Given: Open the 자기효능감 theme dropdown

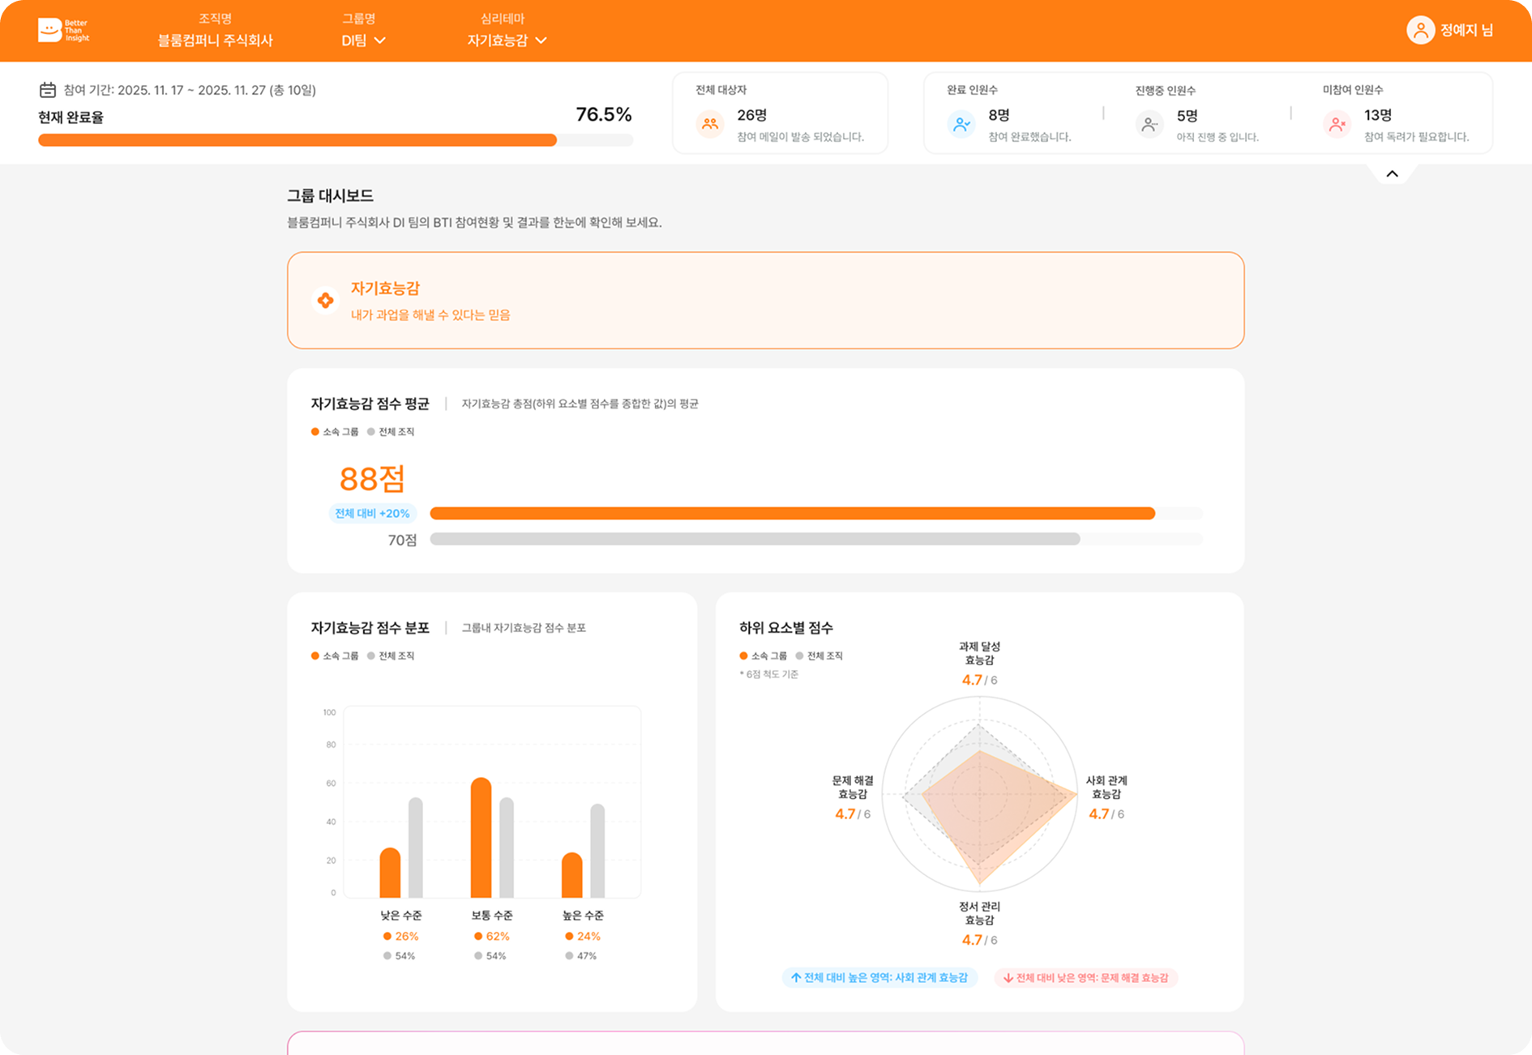Looking at the screenshot, I should pyautogui.click(x=507, y=41).
